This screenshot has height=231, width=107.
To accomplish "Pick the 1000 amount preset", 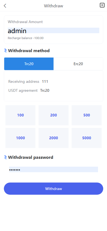I will (20, 138).
